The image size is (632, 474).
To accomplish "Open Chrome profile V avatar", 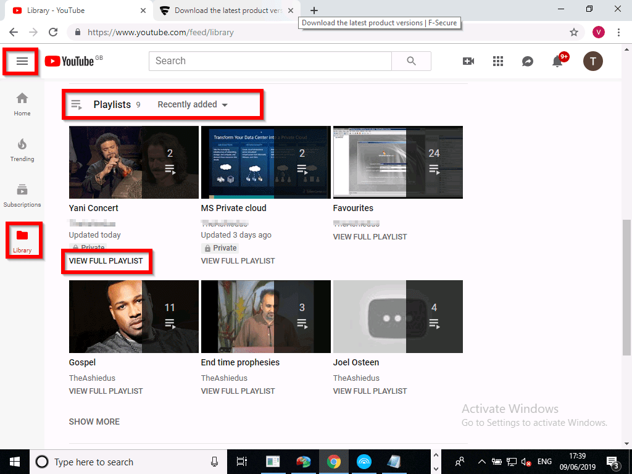I will click(598, 32).
